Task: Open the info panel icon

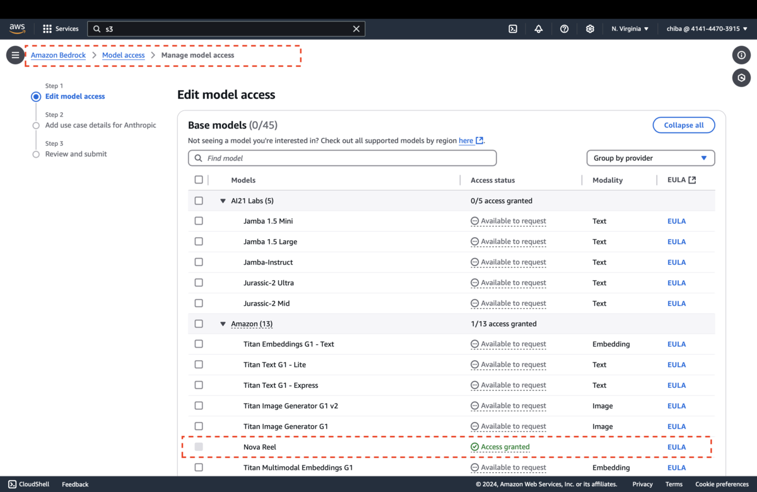Action: tap(741, 56)
